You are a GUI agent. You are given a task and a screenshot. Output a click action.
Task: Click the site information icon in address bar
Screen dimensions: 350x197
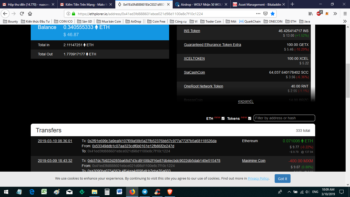point(68,14)
